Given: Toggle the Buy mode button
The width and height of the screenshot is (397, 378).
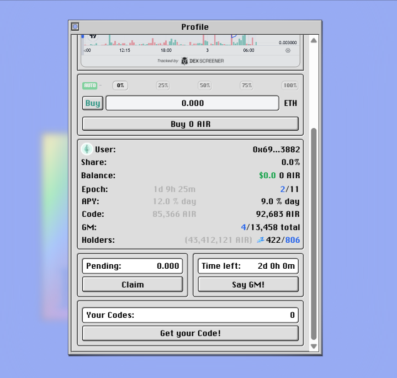Looking at the screenshot, I should [93, 103].
